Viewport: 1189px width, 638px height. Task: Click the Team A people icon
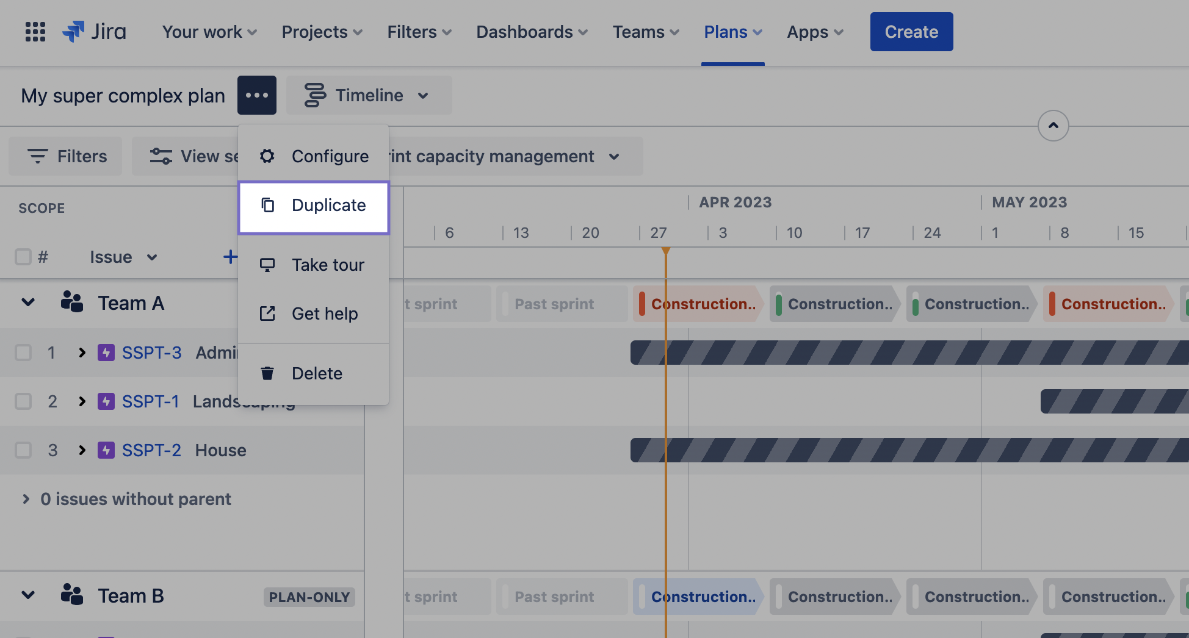[x=71, y=302]
